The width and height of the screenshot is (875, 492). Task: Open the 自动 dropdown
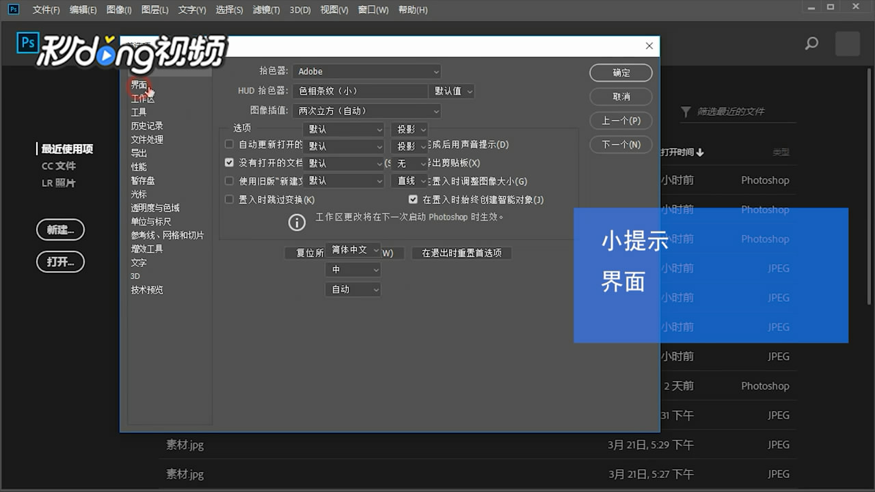pos(353,290)
